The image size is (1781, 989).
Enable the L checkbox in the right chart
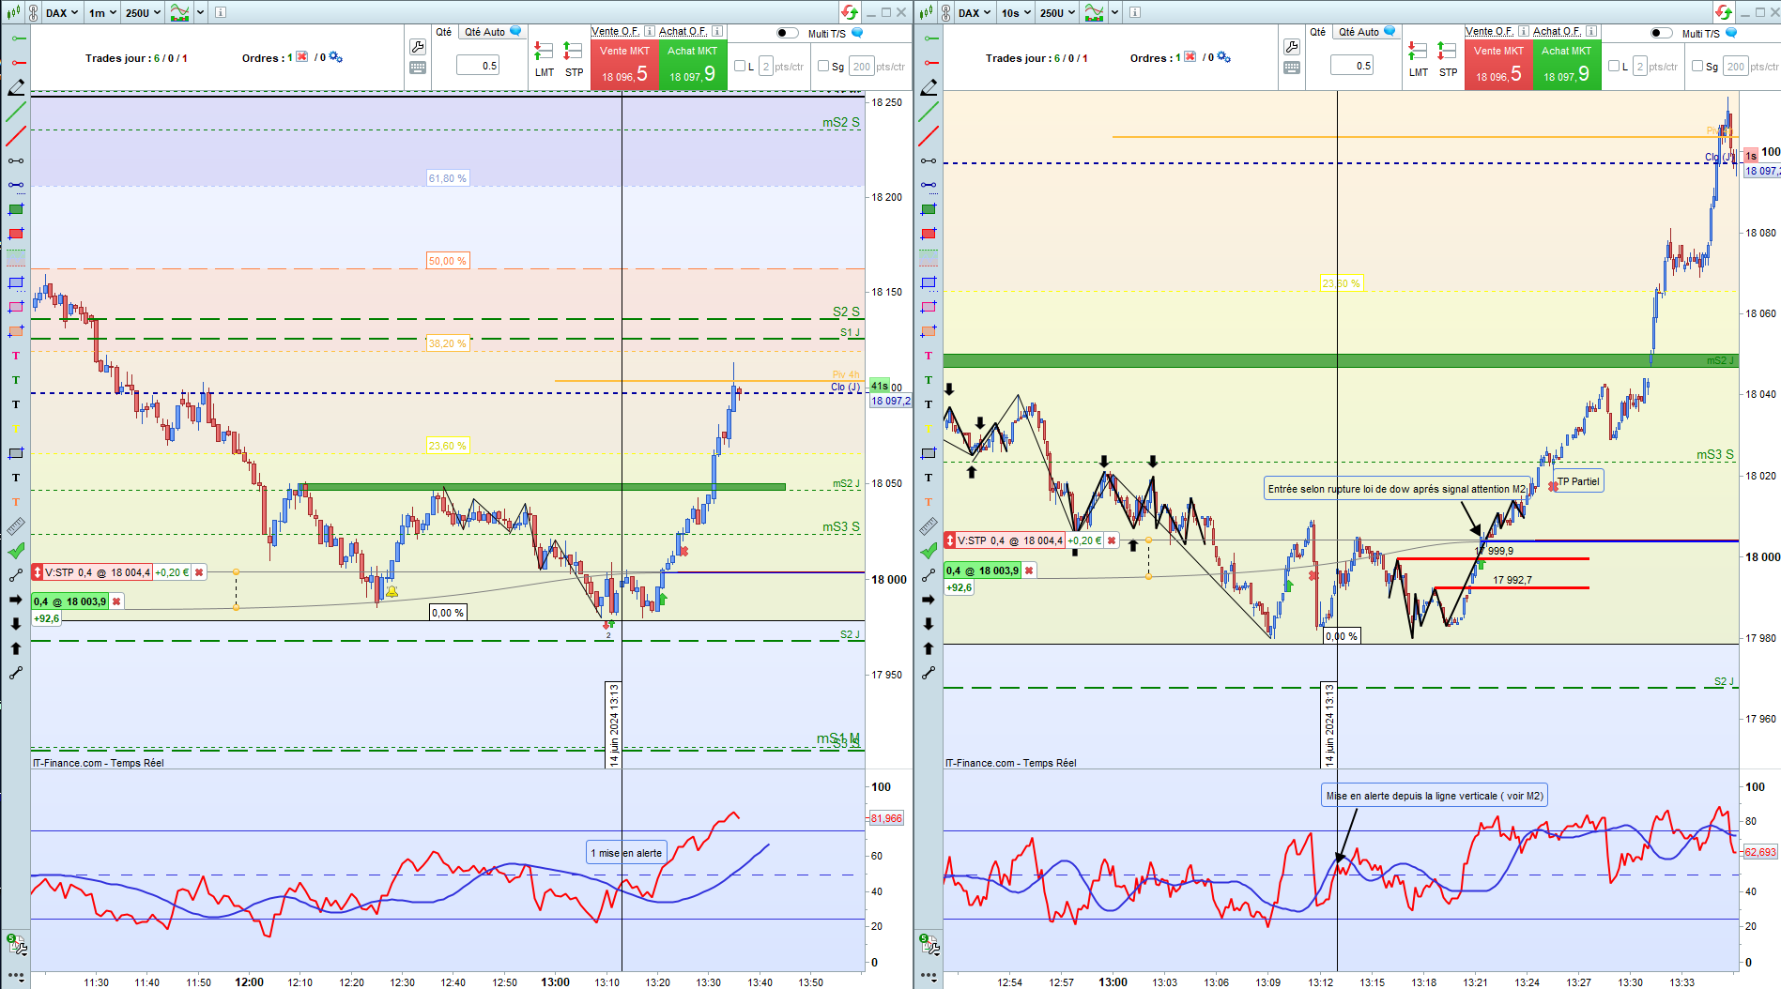click(x=1614, y=66)
